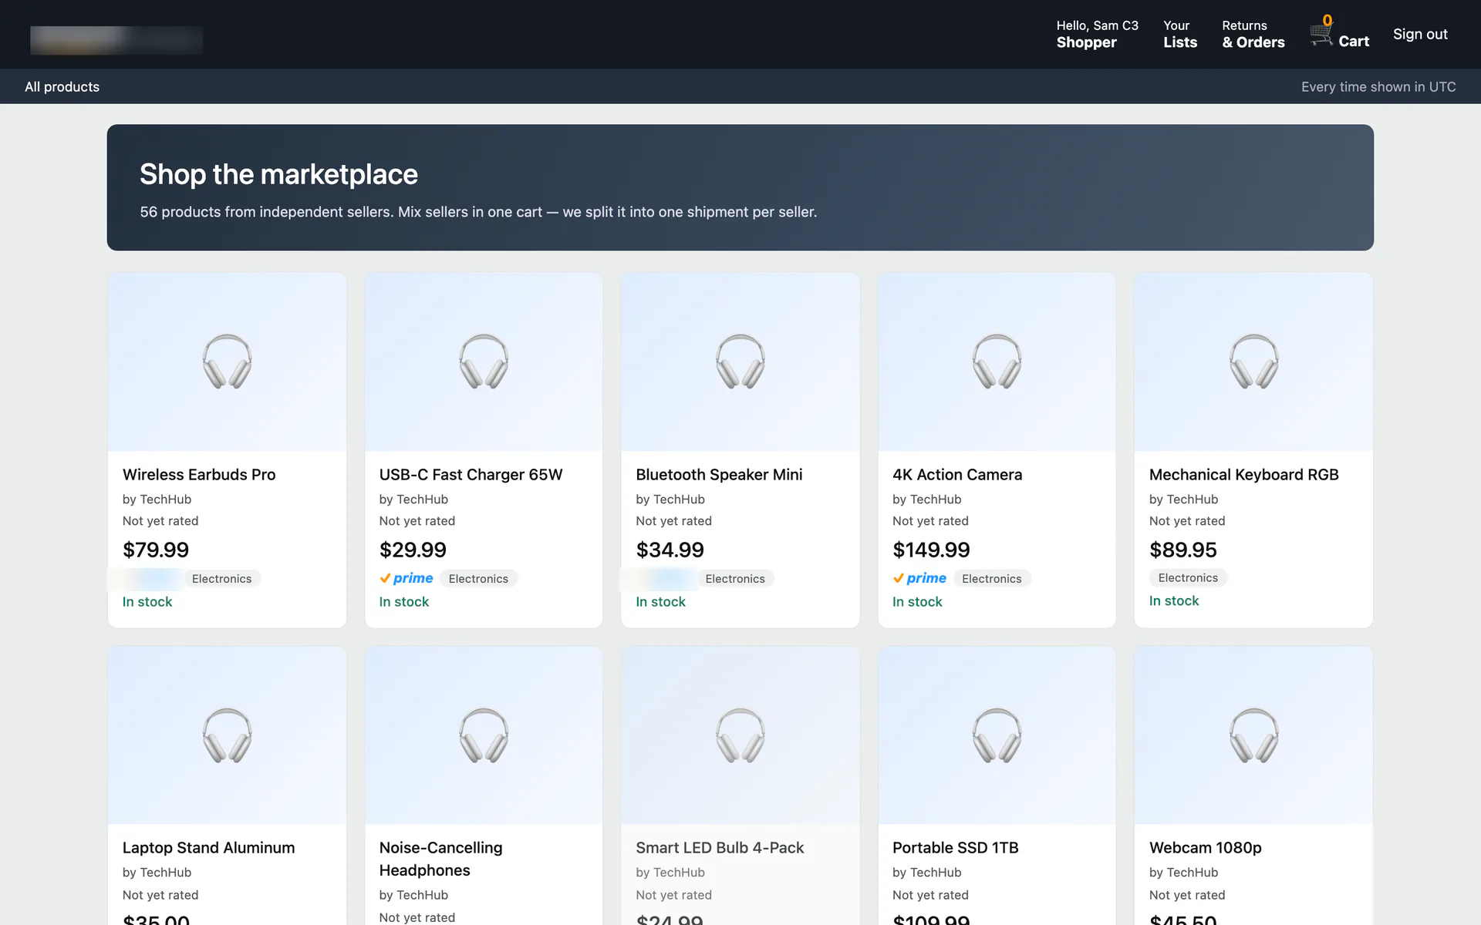Viewport: 1481px width, 925px height.
Task: Click the 'Shop the marketplace' heading
Action: pos(278,174)
